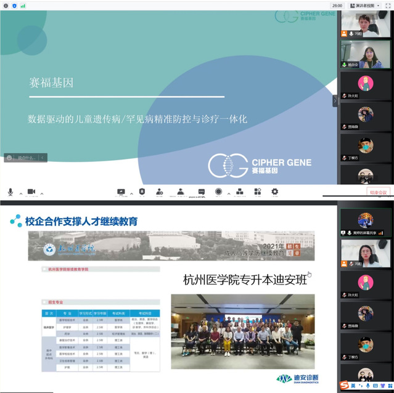Mute the microphone in meeting toolbar
The width and height of the screenshot is (394, 393).
tap(10, 192)
